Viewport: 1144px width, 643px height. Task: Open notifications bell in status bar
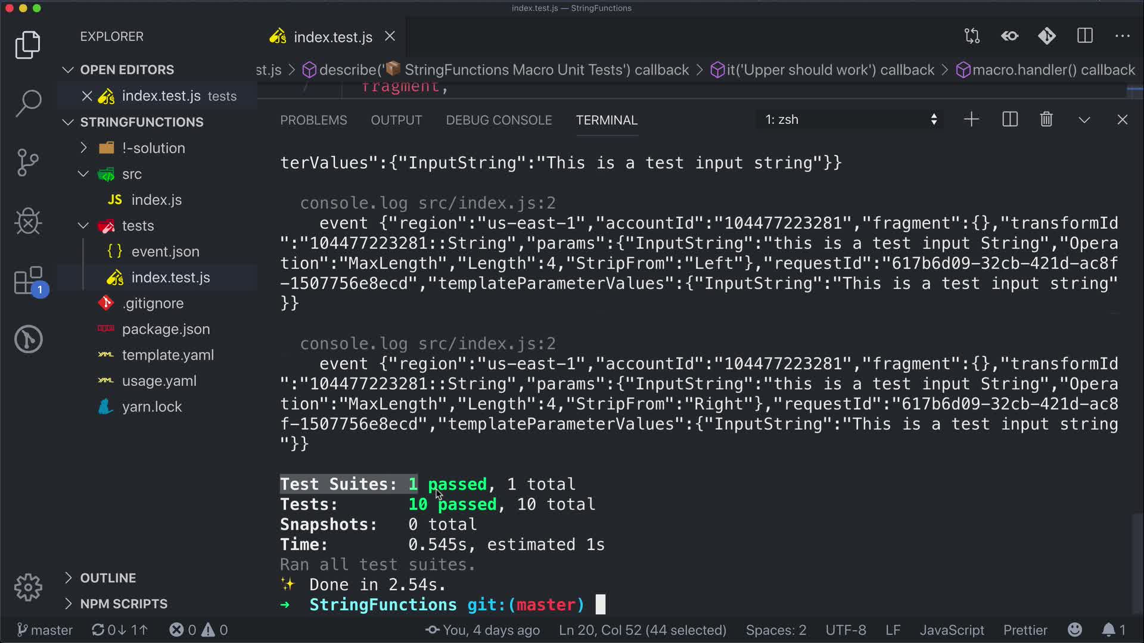(1108, 630)
